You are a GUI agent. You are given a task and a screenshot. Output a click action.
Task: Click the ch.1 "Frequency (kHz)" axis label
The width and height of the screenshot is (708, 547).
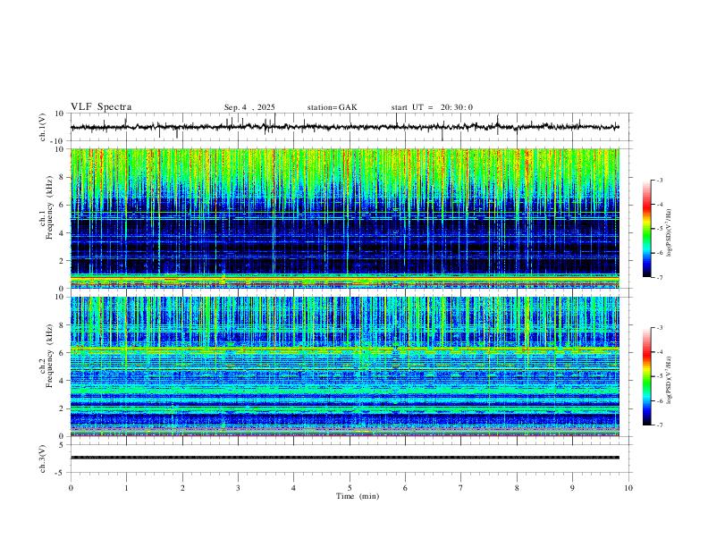click(49, 207)
